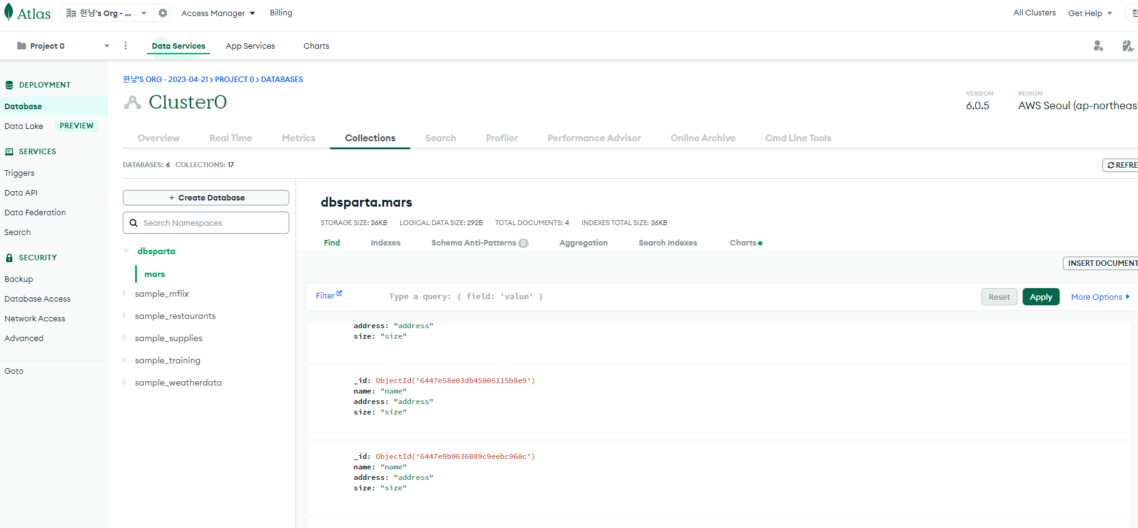
Task: Click the organization building icon
Action: click(x=71, y=13)
